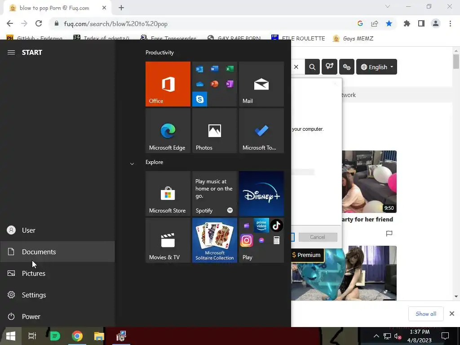
Task: Open Chrome Extensions puzzle icon
Action: (407, 23)
